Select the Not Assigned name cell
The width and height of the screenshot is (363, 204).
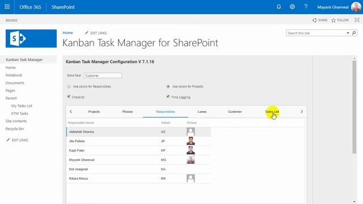(78, 169)
